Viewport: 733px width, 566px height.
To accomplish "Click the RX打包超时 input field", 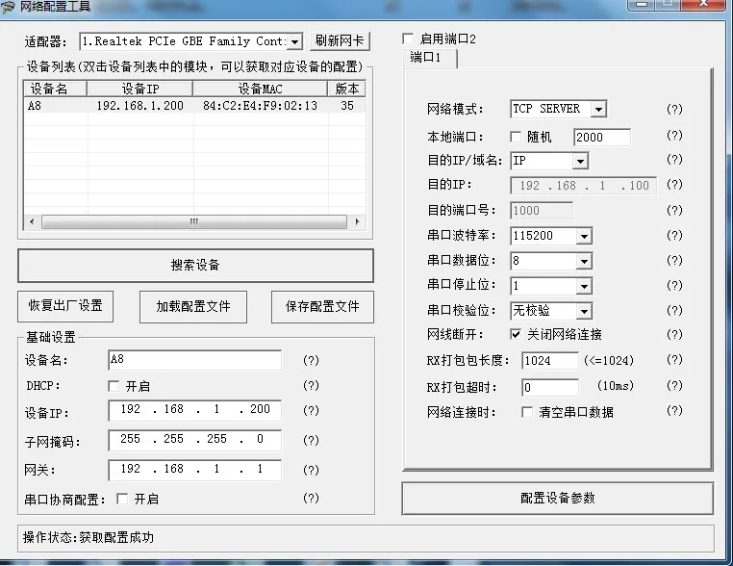I will [550, 387].
